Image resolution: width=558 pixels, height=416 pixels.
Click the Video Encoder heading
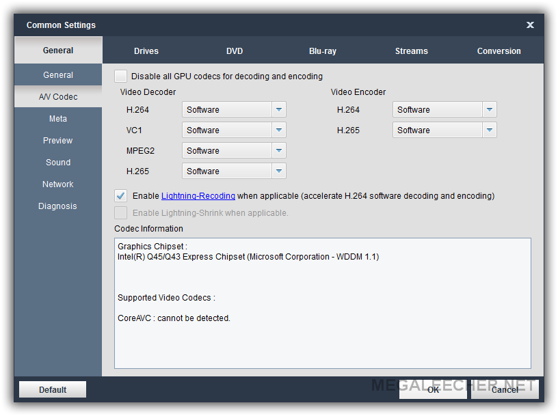(358, 92)
